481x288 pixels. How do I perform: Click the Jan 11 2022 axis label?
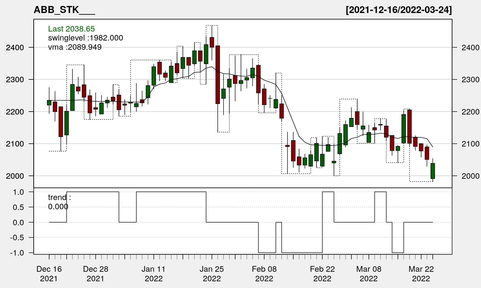pos(154,274)
